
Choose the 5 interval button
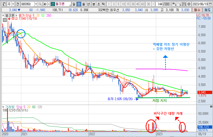tap(118, 4)
